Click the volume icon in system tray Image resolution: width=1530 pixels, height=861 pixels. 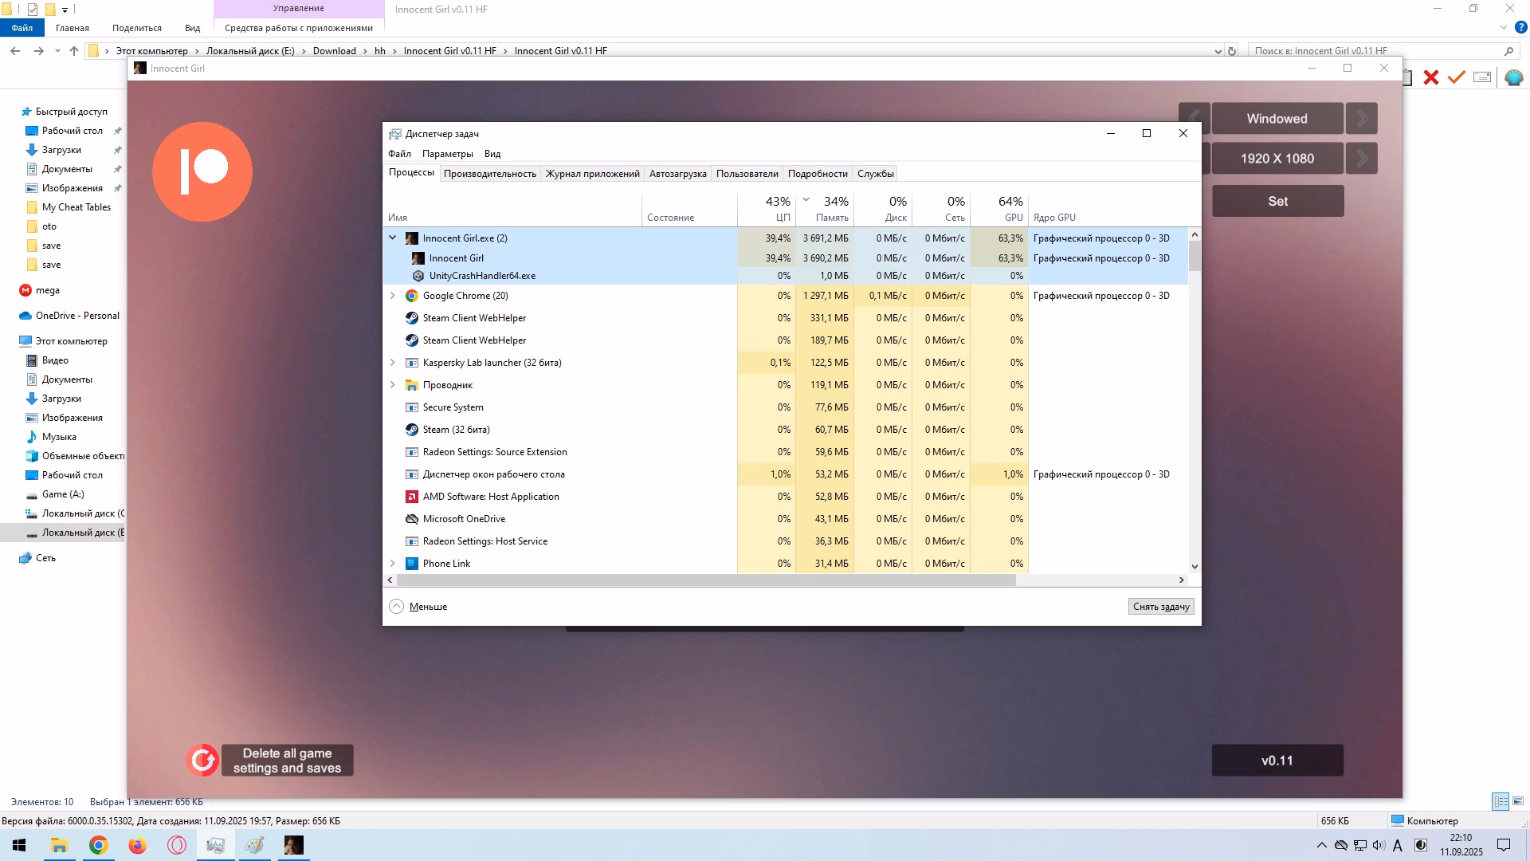(x=1378, y=845)
